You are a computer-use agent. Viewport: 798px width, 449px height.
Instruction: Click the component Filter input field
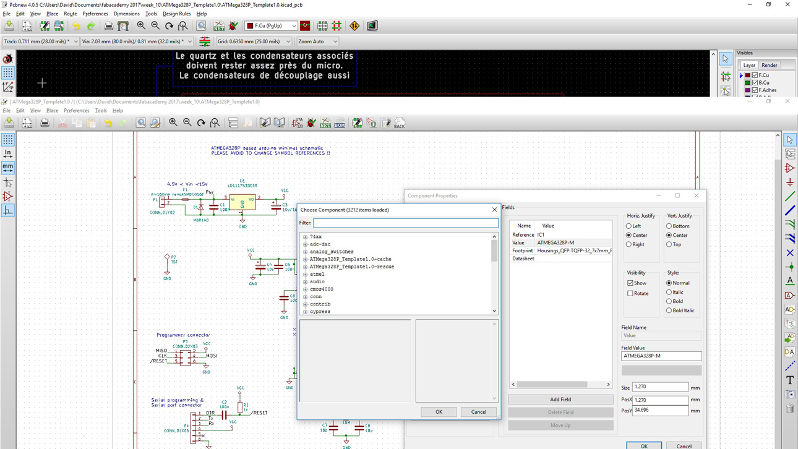(x=406, y=223)
